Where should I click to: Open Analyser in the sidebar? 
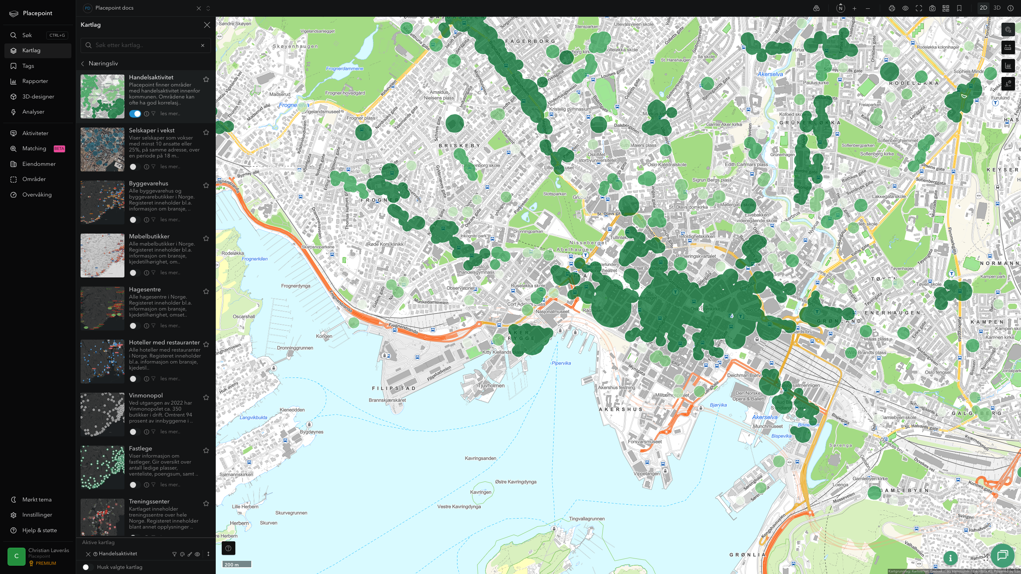pos(38,112)
